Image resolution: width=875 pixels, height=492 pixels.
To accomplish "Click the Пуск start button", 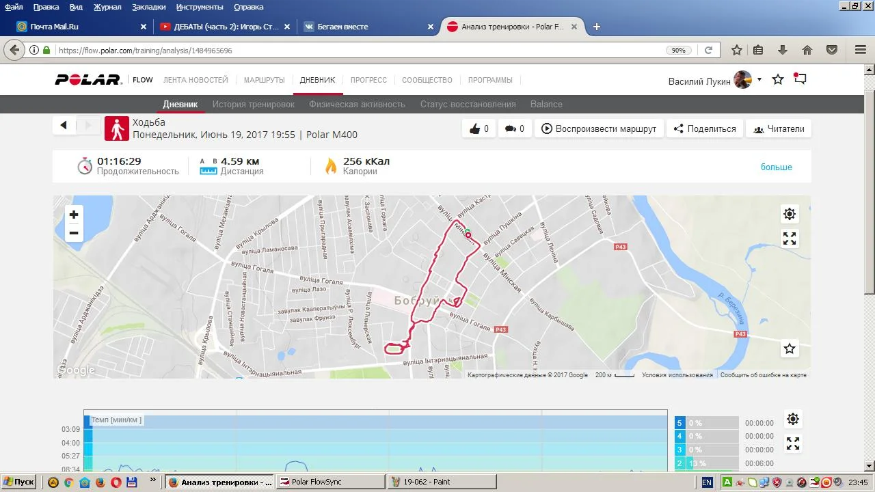I will 20,482.
